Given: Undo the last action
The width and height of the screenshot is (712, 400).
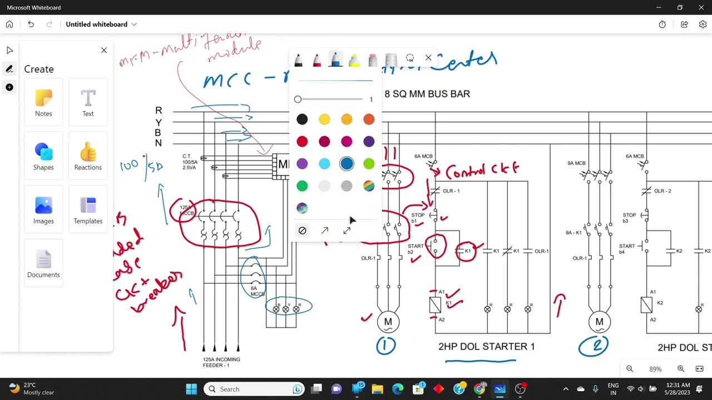Looking at the screenshot, I should pos(31,24).
